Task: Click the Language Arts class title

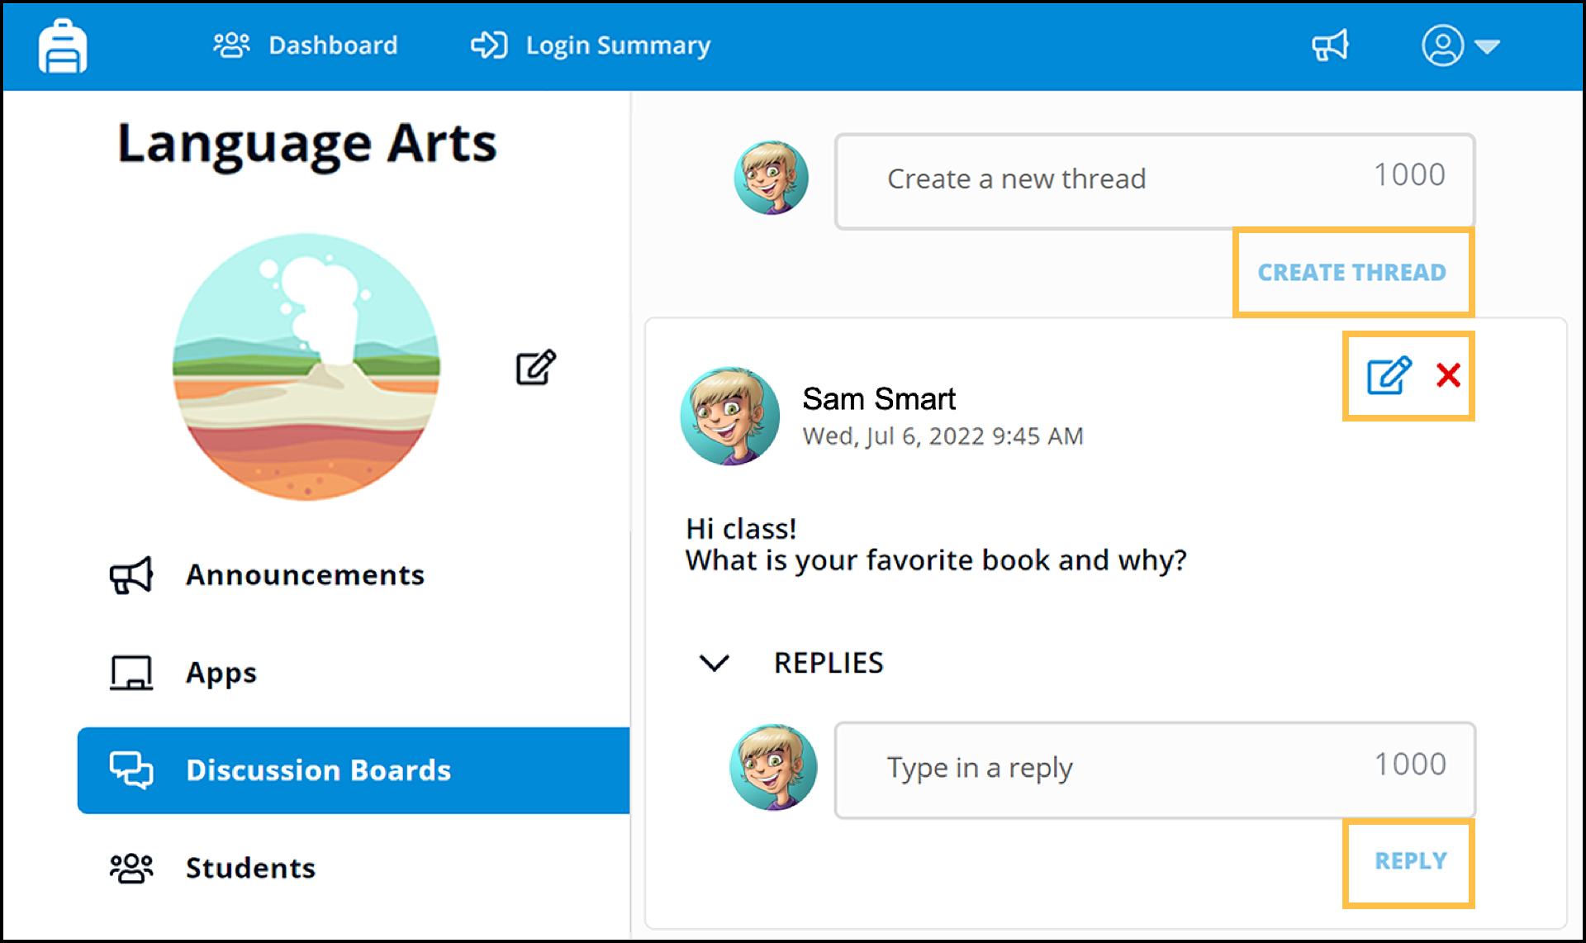Action: [x=306, y=144]
